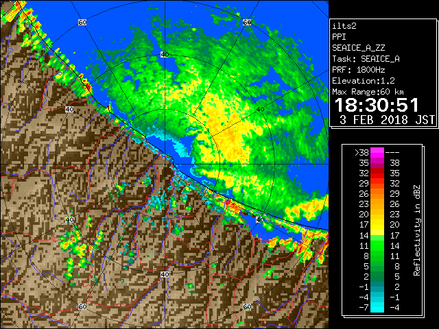Select the "PPI" scan type label

point(339,37)
